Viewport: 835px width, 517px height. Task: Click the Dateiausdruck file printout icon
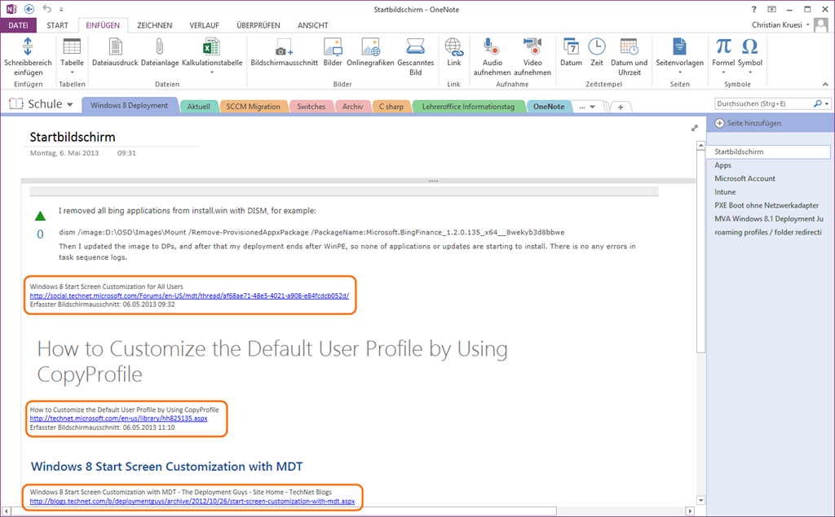(x=114, y=47)
